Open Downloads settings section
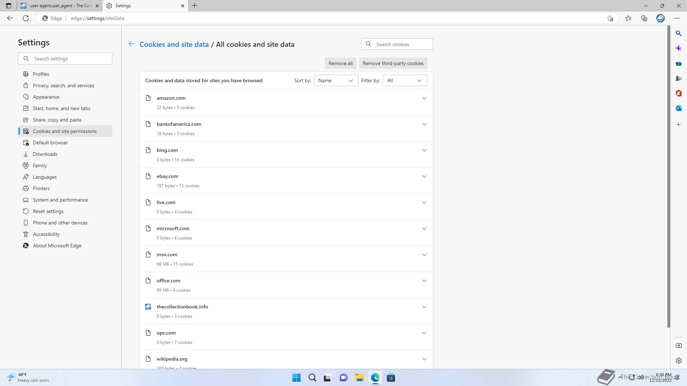The image size is (687, 386). pos(65,154)
